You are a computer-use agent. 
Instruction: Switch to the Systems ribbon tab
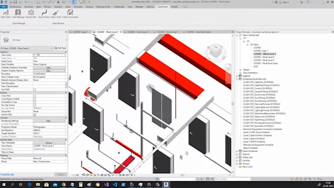coord(58,7)
